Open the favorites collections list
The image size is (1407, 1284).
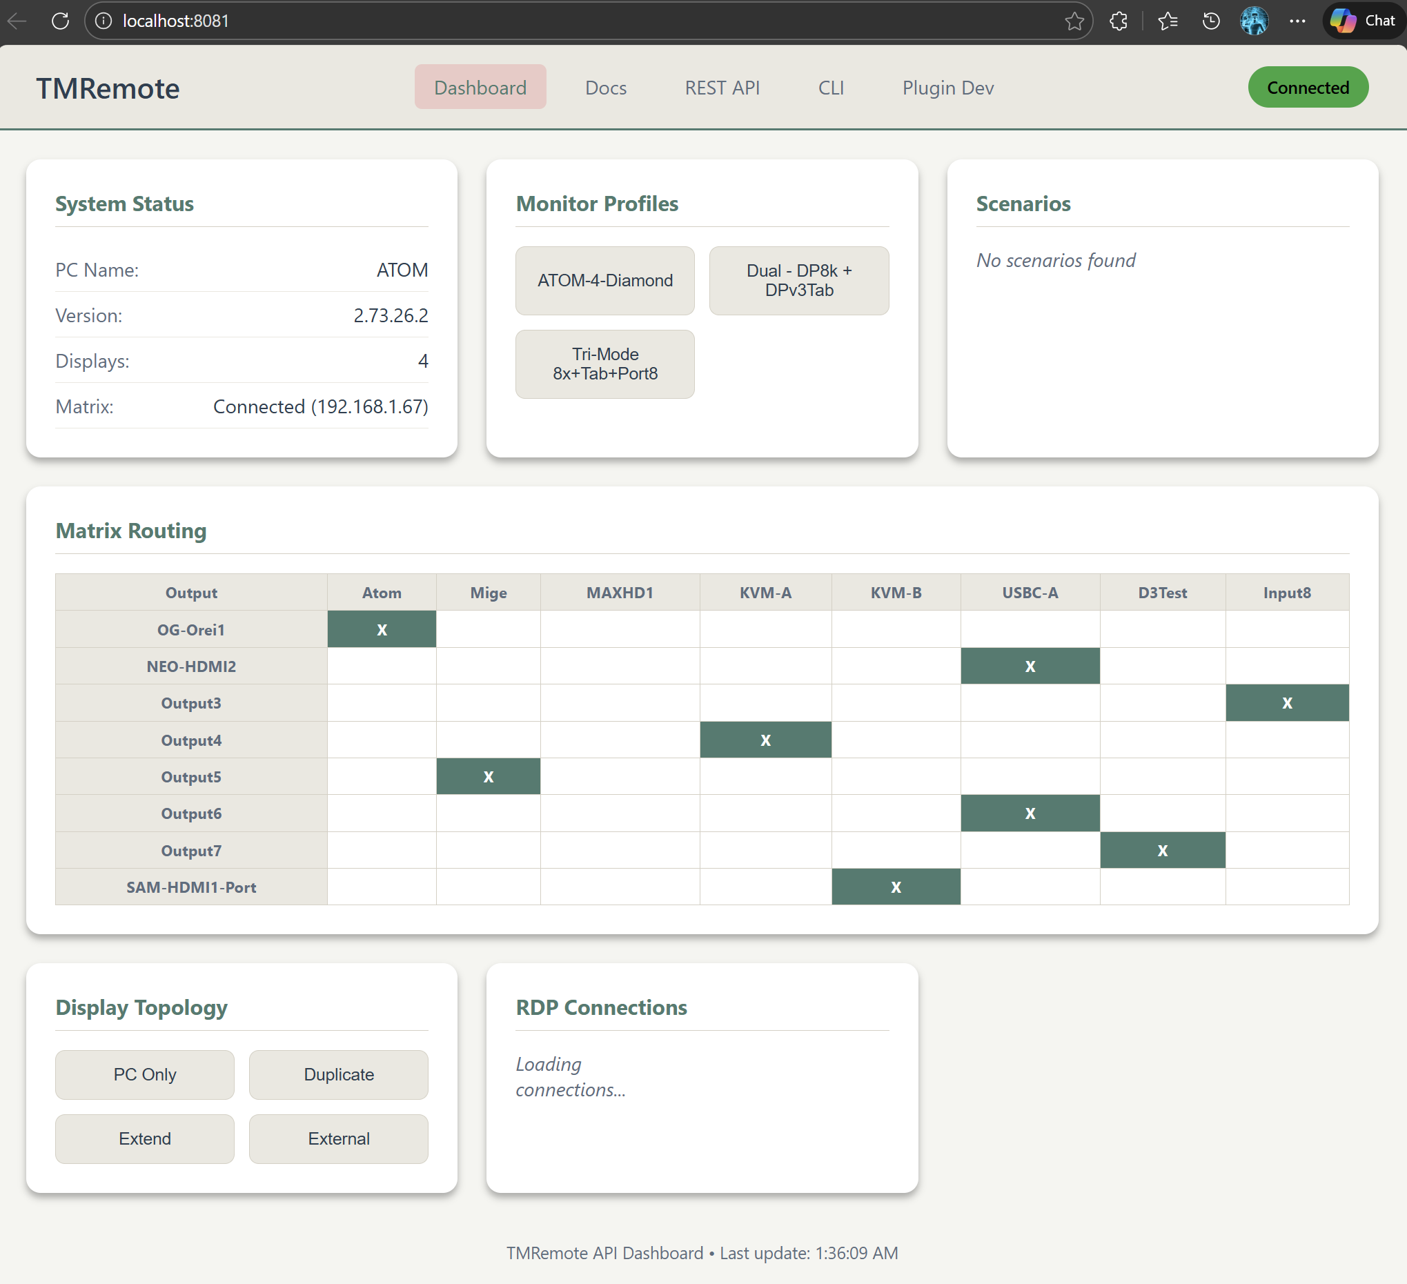1168,21
